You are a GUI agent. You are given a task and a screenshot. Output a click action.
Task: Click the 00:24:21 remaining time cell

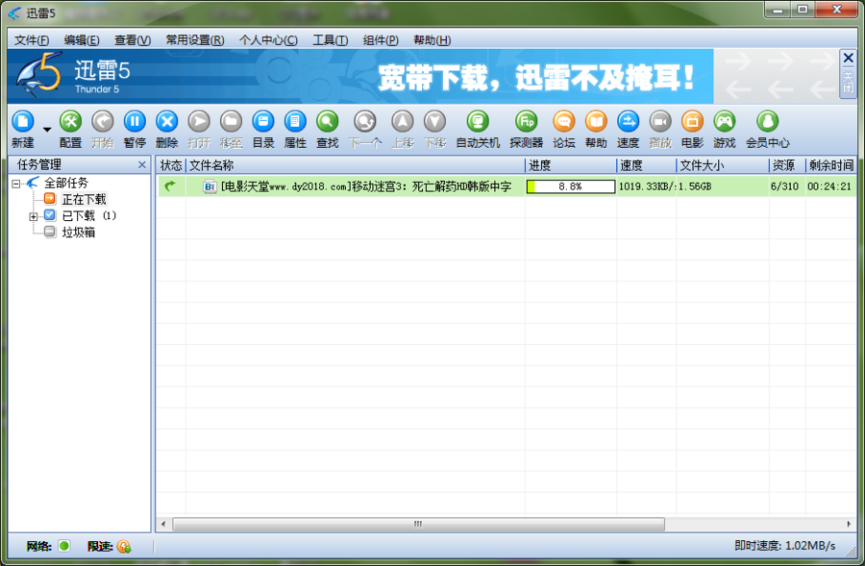pos(829,186)
